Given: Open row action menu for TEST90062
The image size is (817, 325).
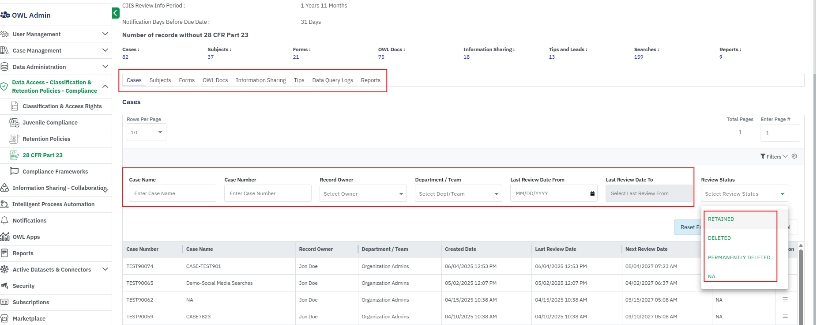Looking at the screenshot, I should 785,299.
